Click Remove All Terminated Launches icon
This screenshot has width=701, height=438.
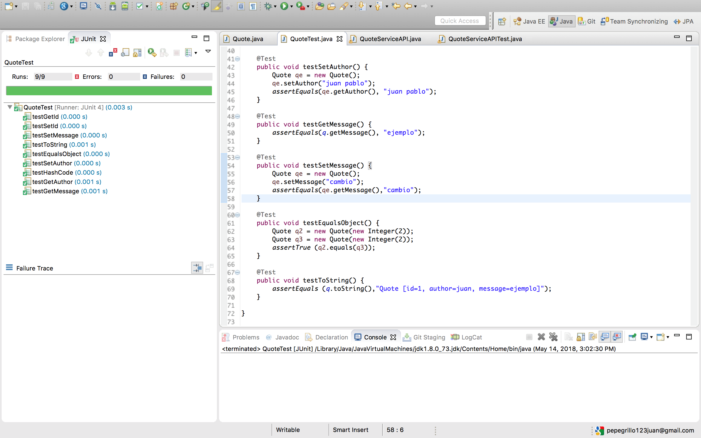pyautogui.click(x=553, y=337)
